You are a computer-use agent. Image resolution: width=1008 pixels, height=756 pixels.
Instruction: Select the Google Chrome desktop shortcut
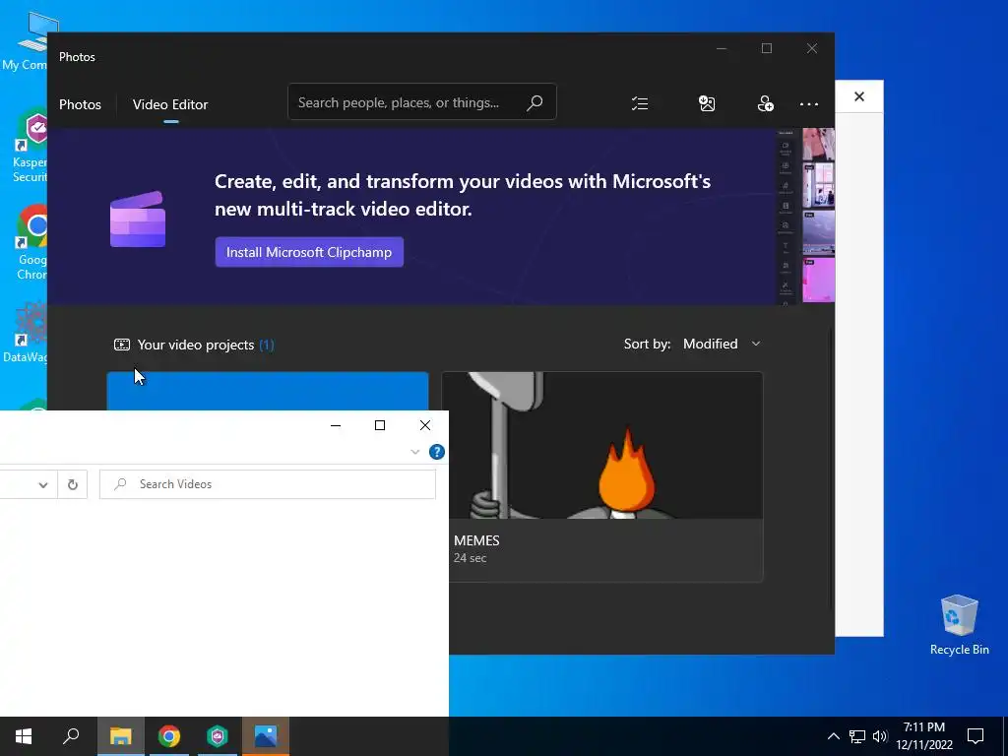coord(31,242)
